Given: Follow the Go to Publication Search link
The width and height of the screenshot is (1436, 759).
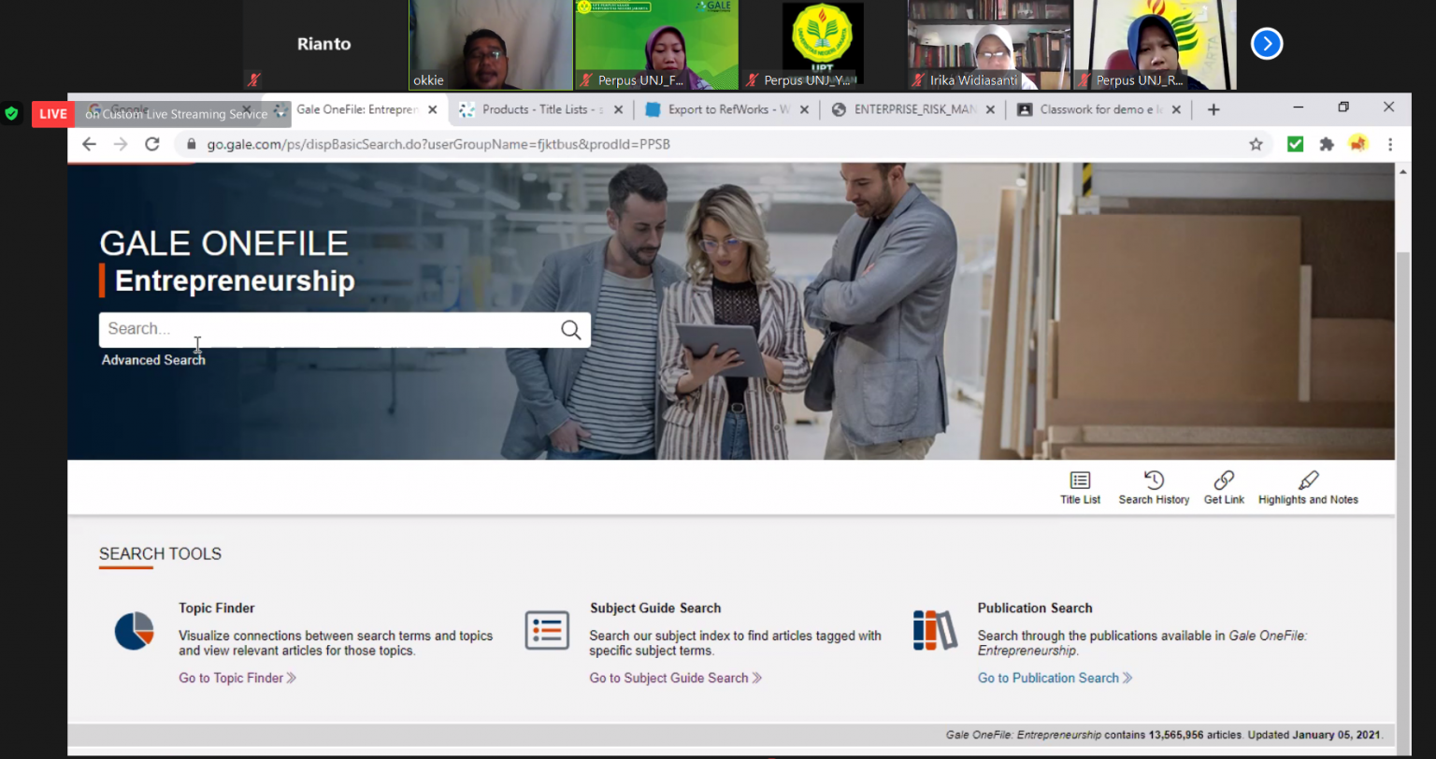Looking at the screenshot, I should tap(1054, 678).
